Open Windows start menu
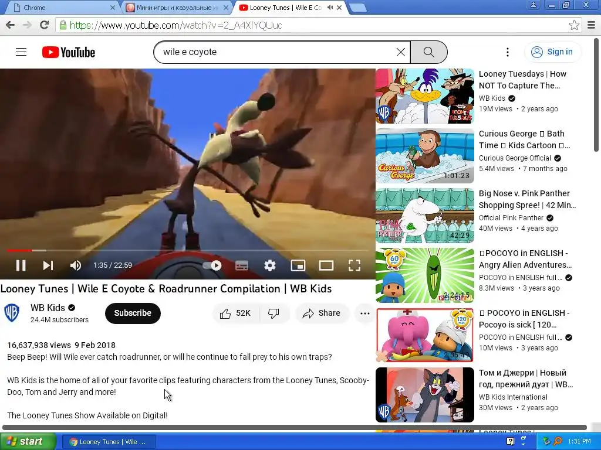 [27, 442]
